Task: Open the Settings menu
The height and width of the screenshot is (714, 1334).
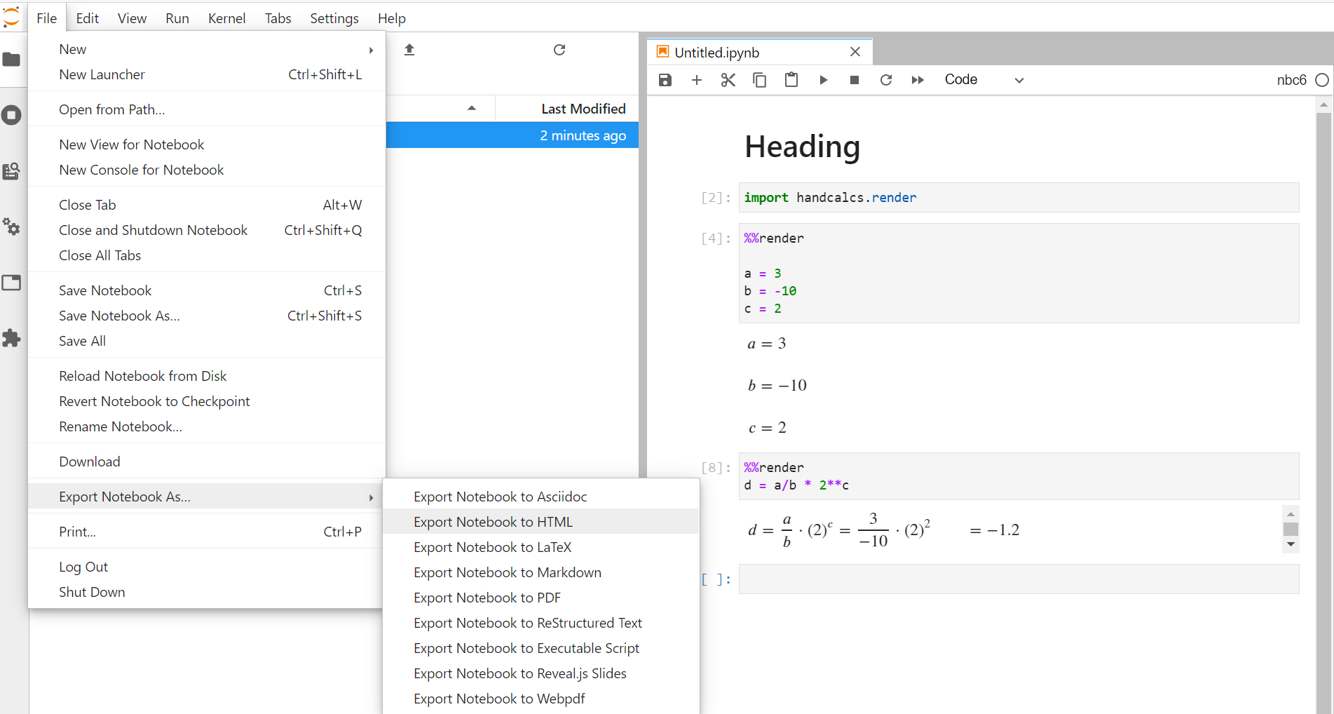Action: pyautogui.click(x=334, y=18)
